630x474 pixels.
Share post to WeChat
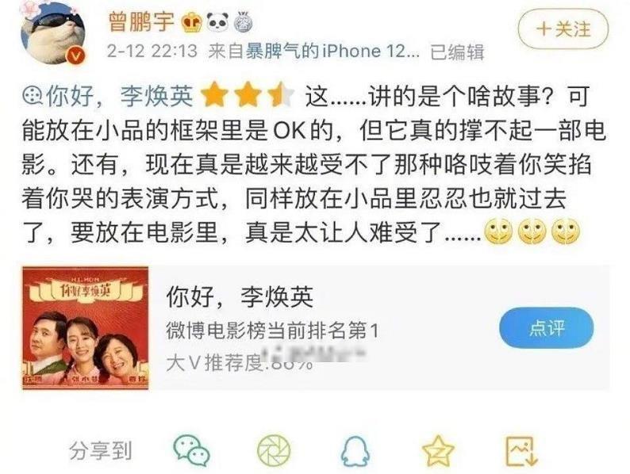[x=191, y=450]
